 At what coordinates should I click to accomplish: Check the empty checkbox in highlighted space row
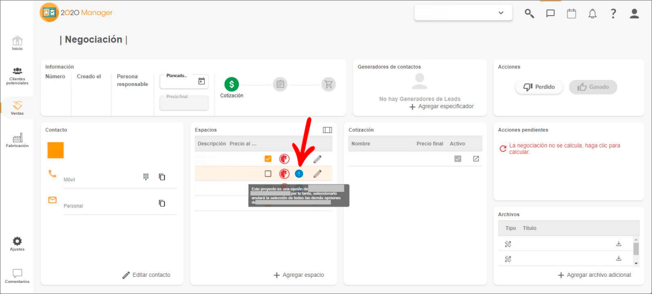click(x=268, y=174)
